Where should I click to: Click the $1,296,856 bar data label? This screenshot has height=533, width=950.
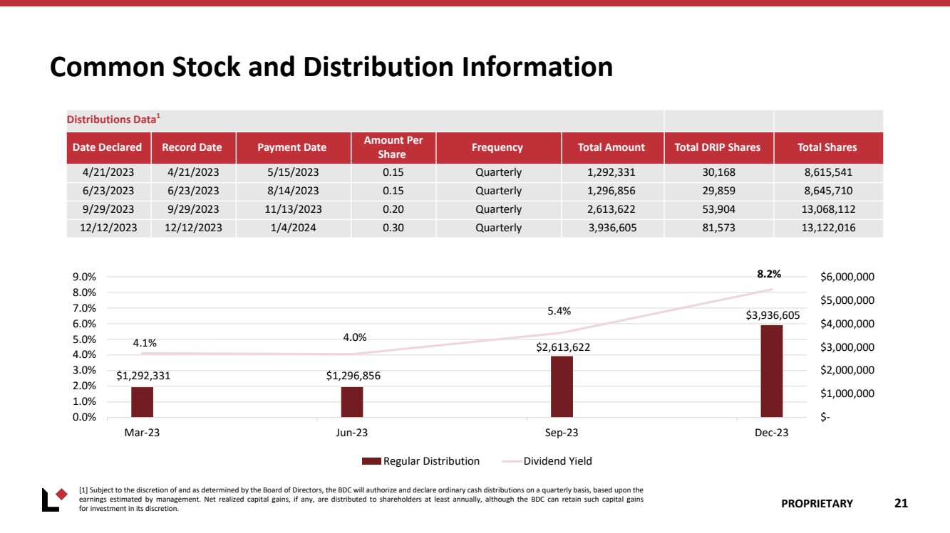point(353,376)
